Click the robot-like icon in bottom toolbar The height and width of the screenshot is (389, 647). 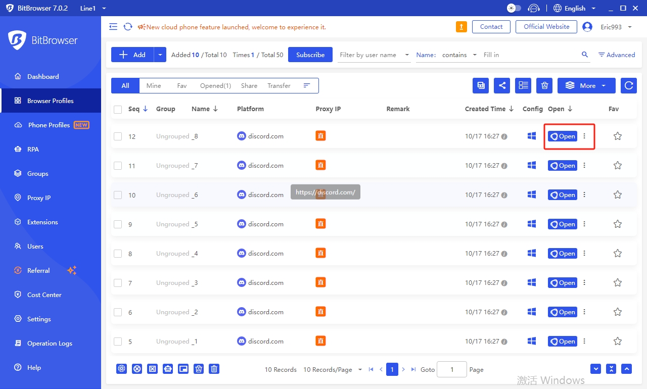168,369
